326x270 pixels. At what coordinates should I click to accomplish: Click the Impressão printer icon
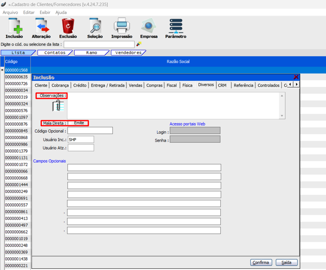click(121, 26)
